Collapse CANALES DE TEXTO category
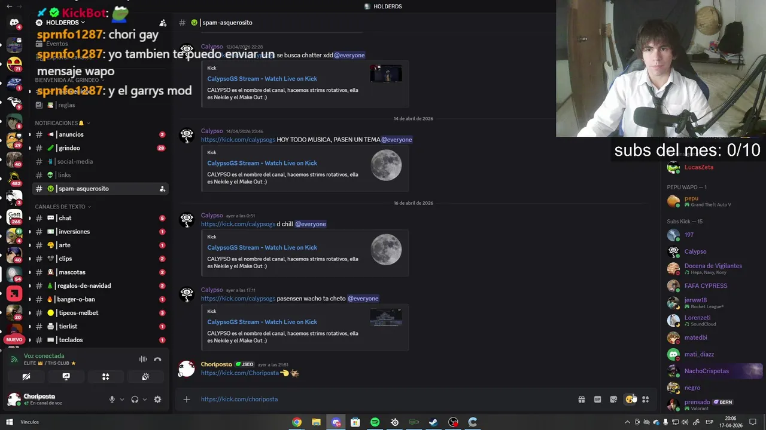The image size is (766, 430). pyautogui.click(x=63, y=207)
